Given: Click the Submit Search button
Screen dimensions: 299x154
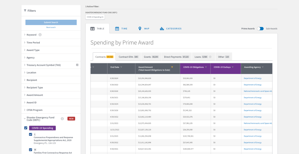Looking at the screenshot, I should (51, 22).
